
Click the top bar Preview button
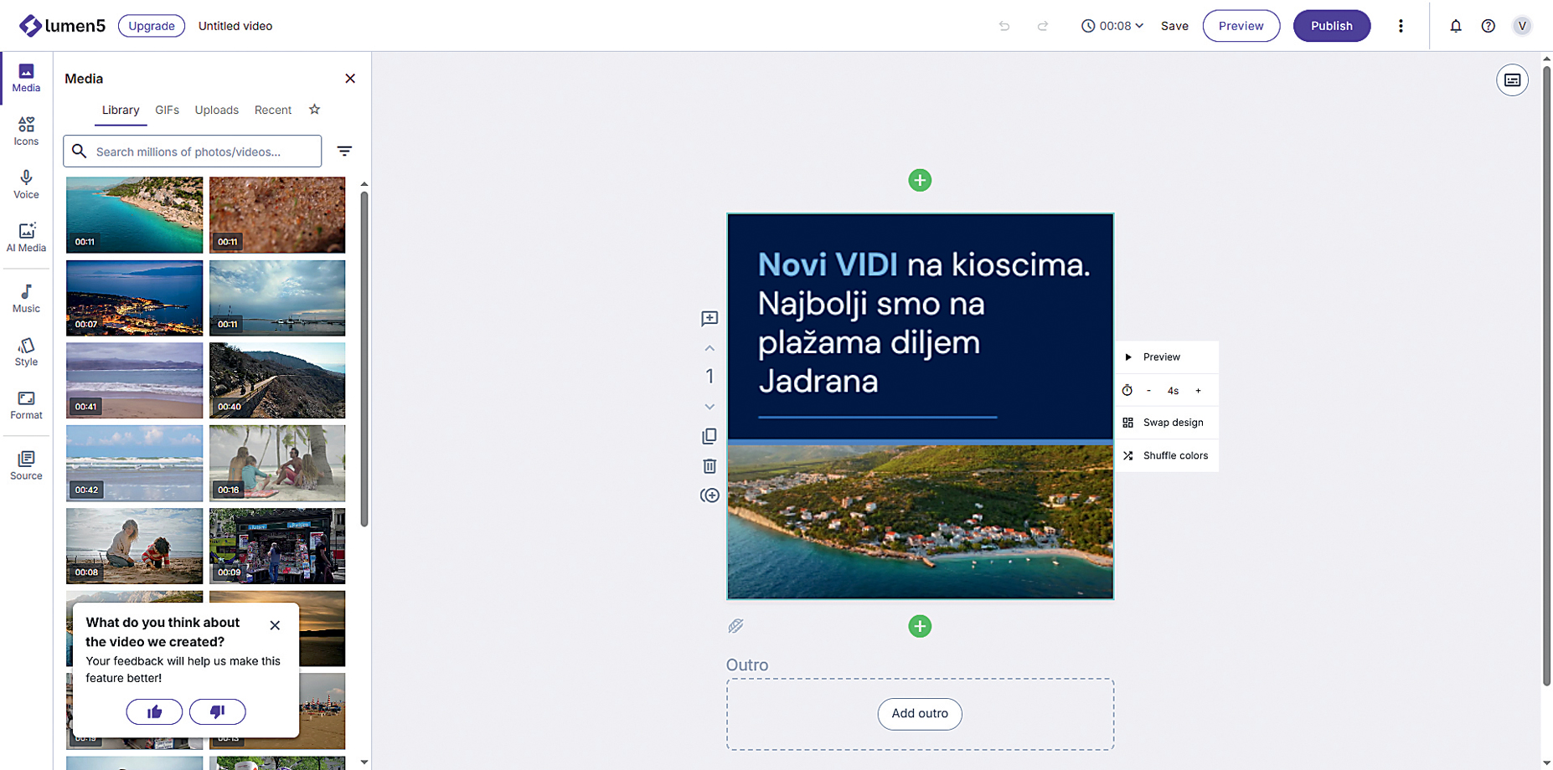pos(1241,26)
